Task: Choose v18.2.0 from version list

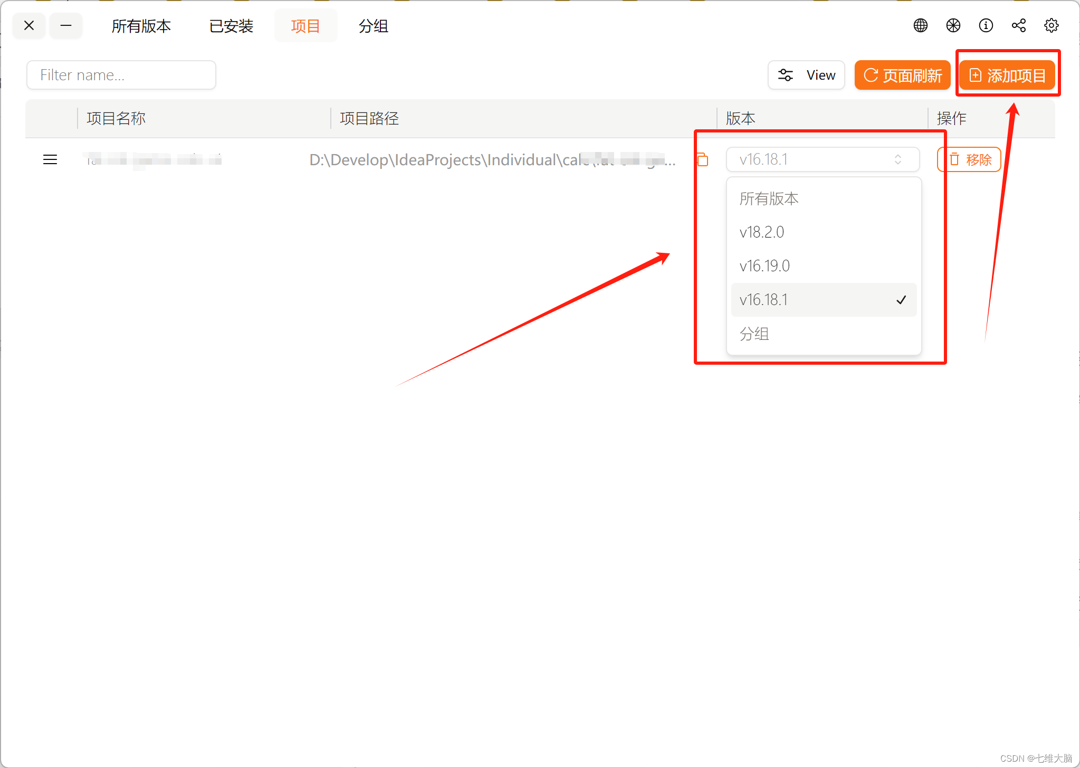Action: coord(824,232)
